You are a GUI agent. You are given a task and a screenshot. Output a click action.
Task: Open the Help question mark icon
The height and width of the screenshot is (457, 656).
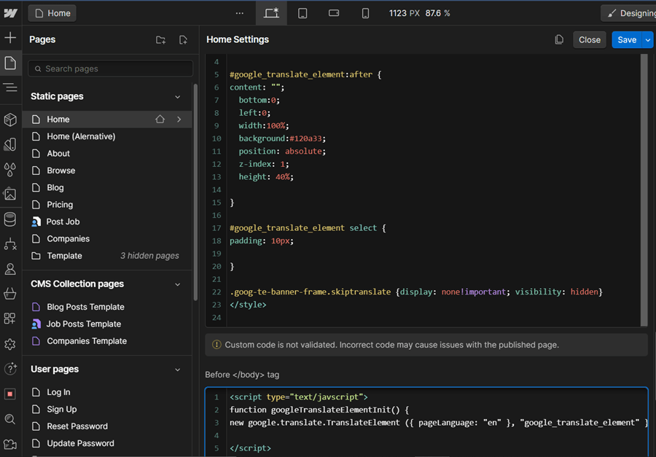pos(10,369)
